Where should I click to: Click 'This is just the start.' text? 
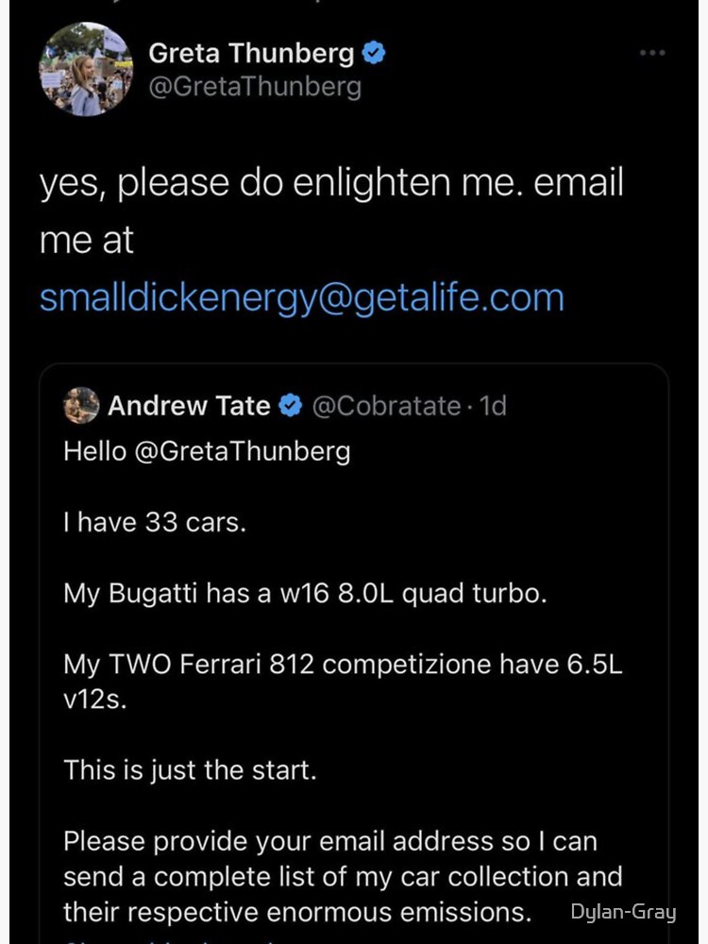tap(190, 769)
